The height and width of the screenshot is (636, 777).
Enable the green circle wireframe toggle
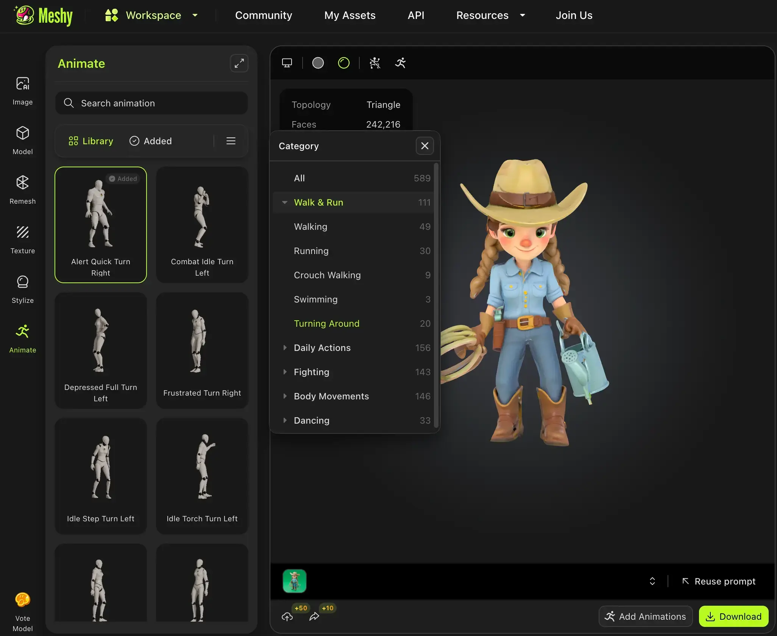[343, 63]
